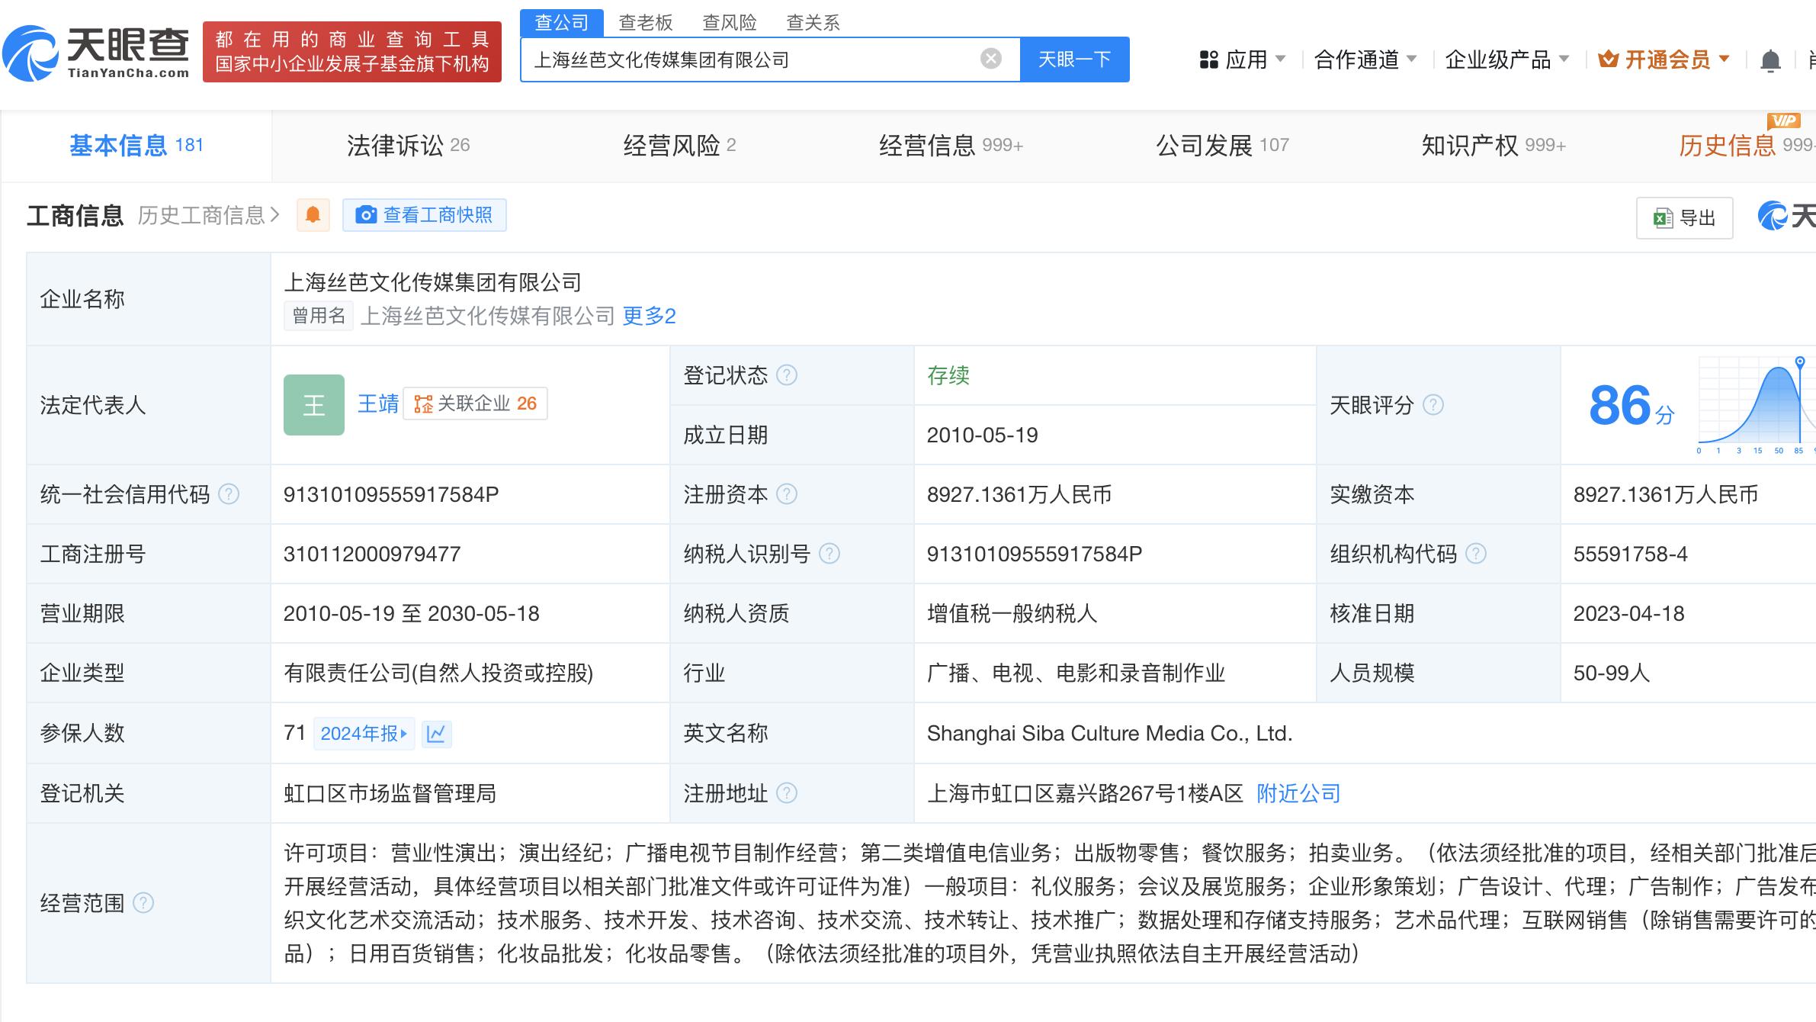Select the 知识产权 tab
Image resolution: width=1816 pixels, height=1022 pixels.
1494,145
